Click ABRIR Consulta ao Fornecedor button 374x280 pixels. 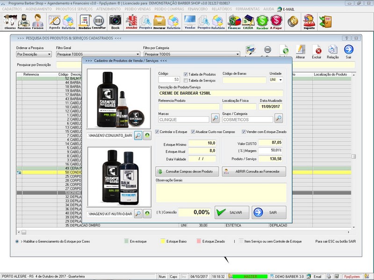tap(254, 171)
